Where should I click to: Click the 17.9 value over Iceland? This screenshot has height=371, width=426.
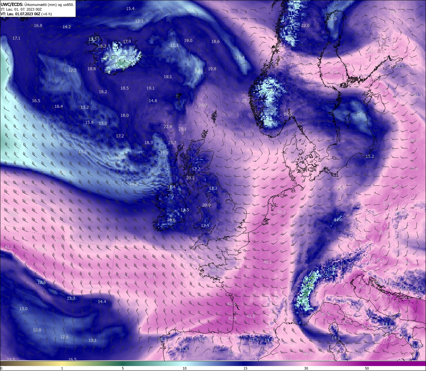[x=127, y=42]
